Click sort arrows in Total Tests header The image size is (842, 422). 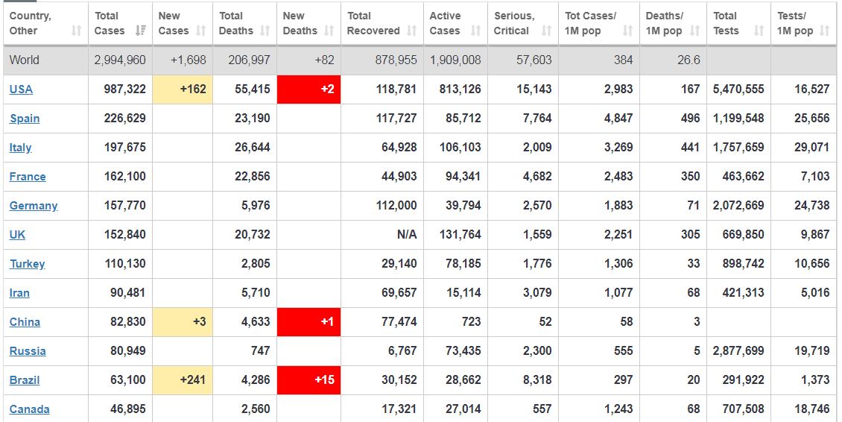(x=759, y=31)
